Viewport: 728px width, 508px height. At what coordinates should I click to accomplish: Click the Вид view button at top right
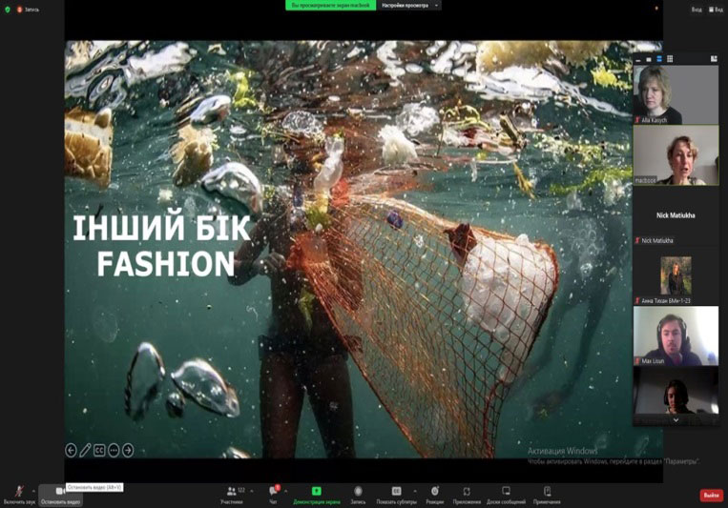click(x=716, y=10)
